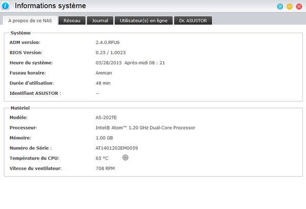This screenshot has height=209, width=306.
Task: Click the uptime value 48 min
Action: click(103, 83)
